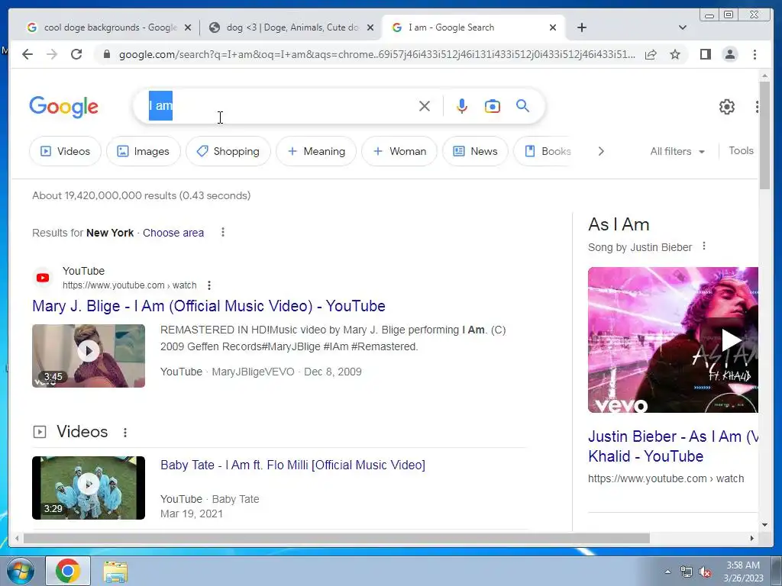This screenshot has height=586, width=782.
Task: Submit search with magnifier icon
Action: tap(522, 105)
